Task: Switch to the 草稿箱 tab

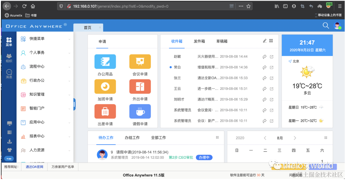Action: [x=222, y=41]
